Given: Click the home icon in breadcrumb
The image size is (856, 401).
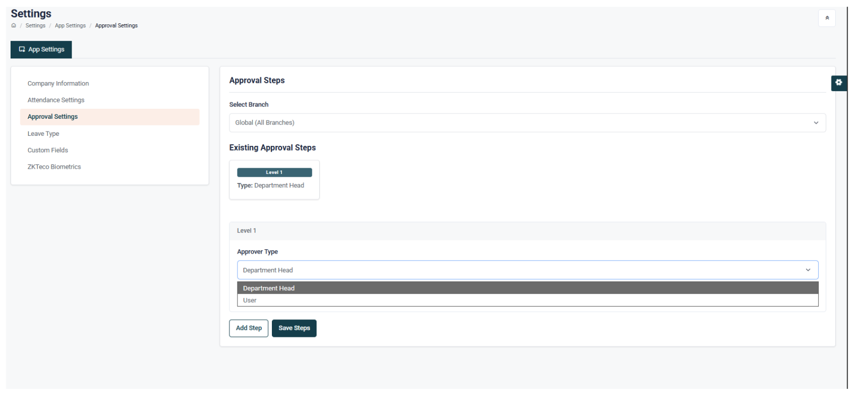Looking at the screenshot, I should [x=14, y=25].
